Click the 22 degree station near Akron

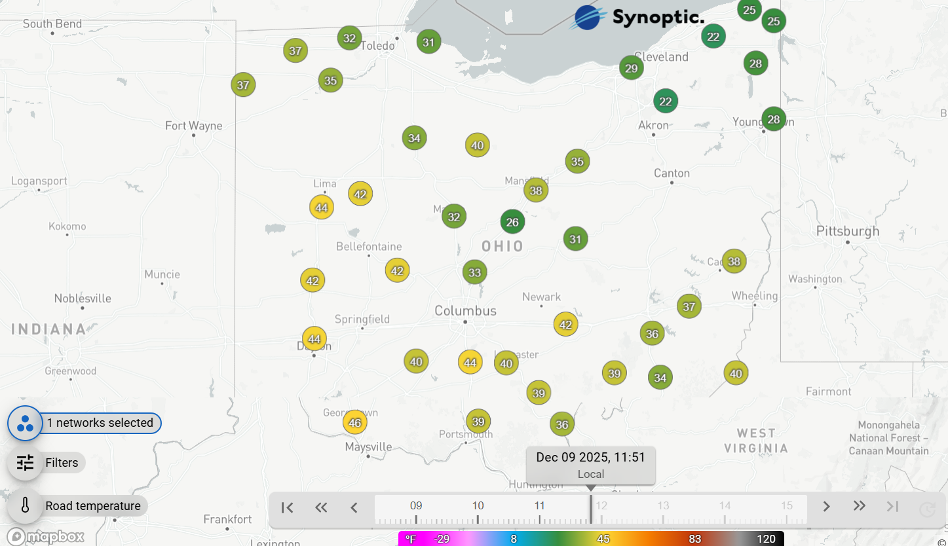coord(666,101)
